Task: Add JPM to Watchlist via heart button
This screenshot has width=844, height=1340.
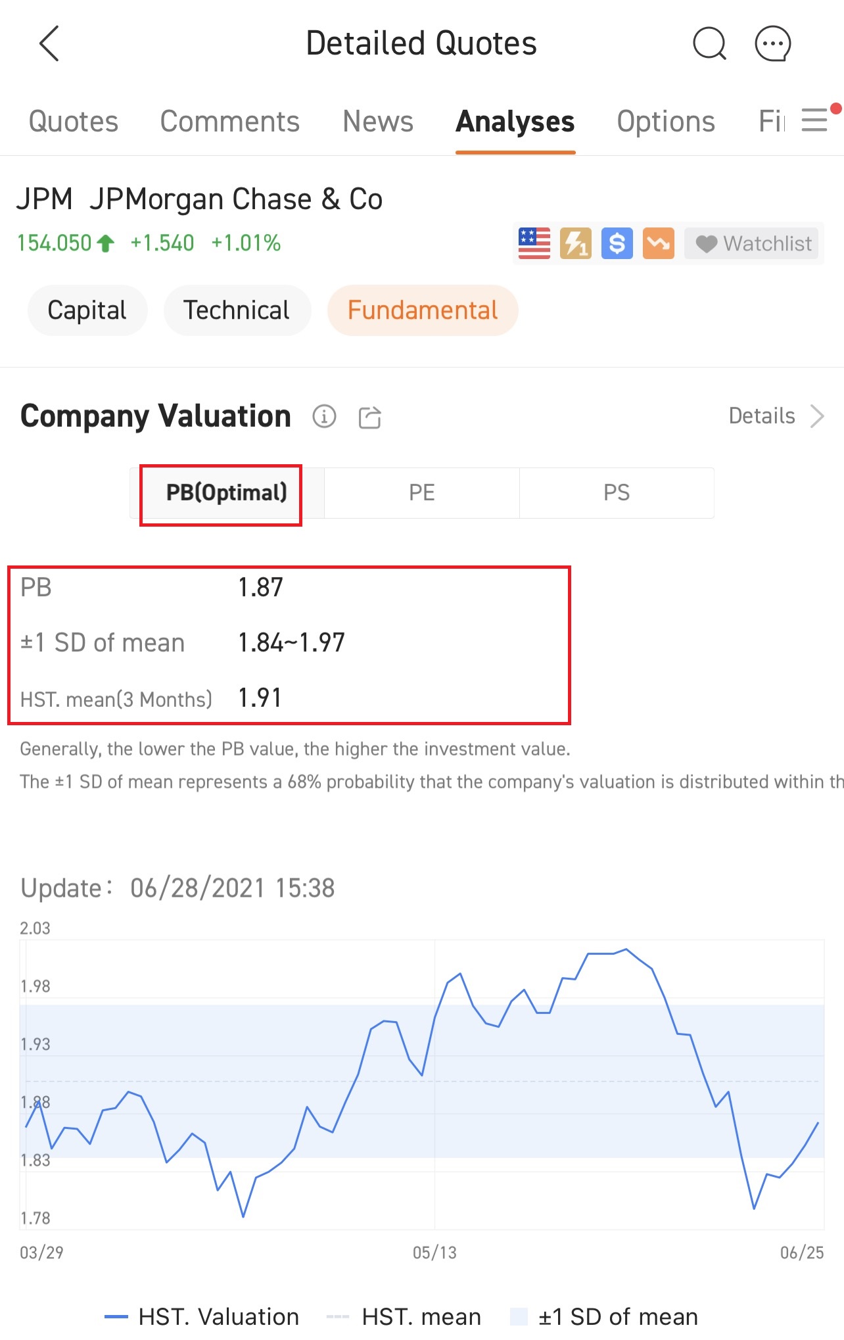Action: coord(751,243)
